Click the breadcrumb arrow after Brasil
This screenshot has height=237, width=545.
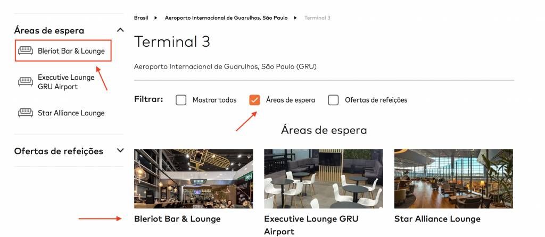pos(156,18)
